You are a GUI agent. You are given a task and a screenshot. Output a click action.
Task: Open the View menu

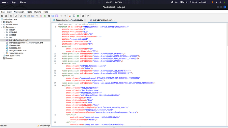click(x=9, y=12)
